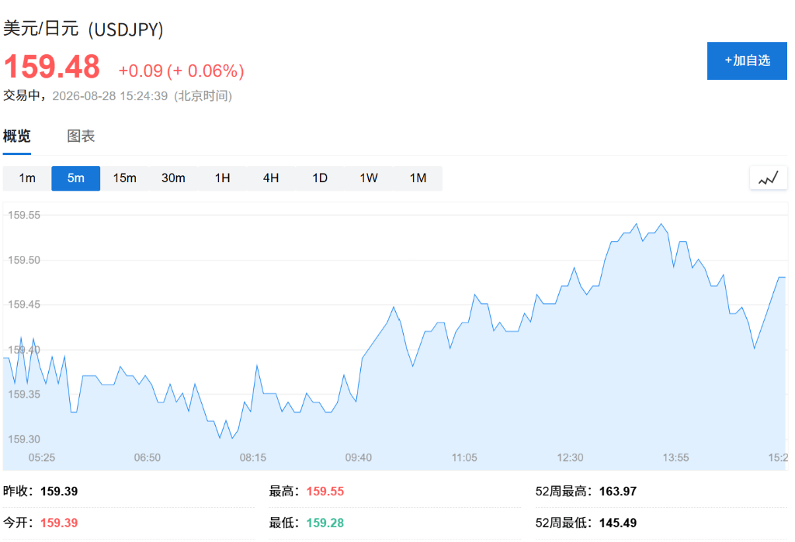
Task: Click the 美元/日元 (USDJPY) title
Action: tap(83, 29)
